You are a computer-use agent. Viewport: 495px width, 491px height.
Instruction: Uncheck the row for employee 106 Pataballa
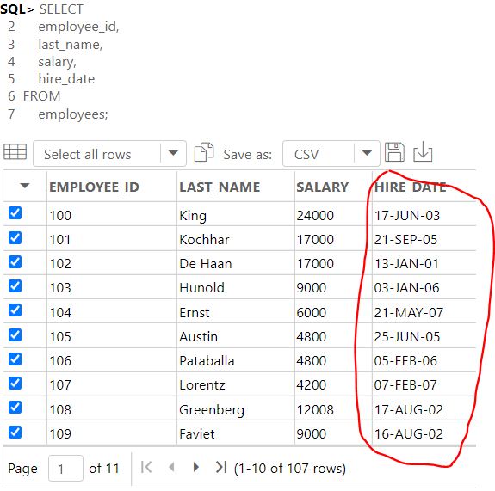tap(15, 359)
